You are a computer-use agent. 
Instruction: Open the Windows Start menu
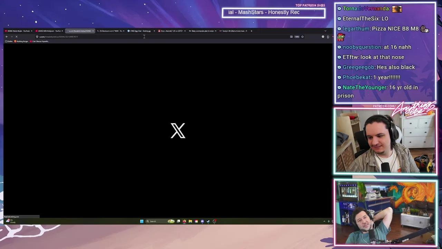pos(142,221)
